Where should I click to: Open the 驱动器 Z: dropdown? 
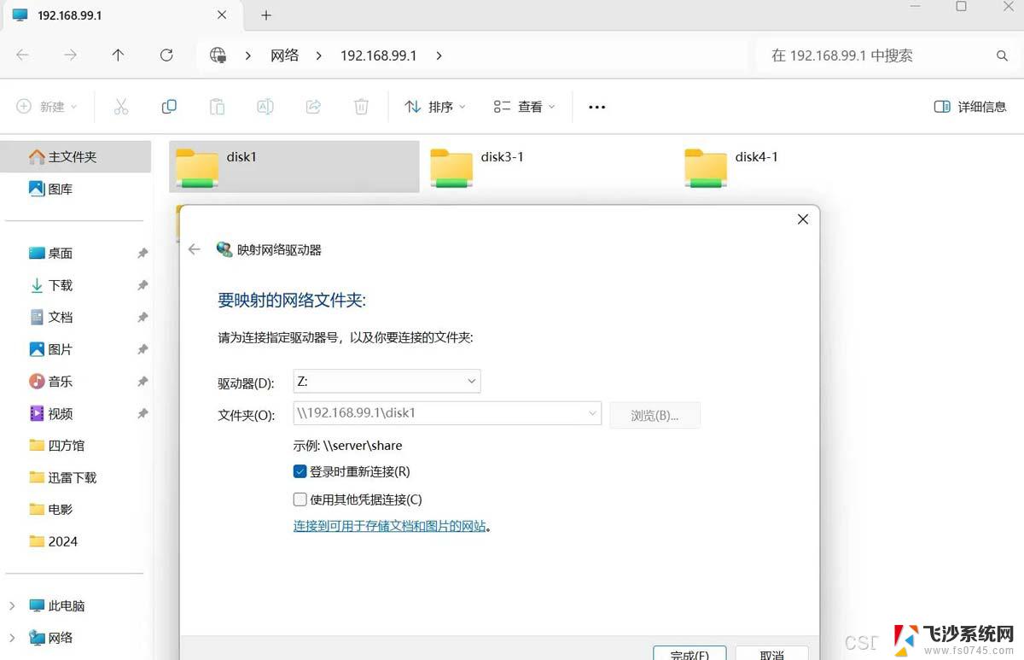[387, 382]
